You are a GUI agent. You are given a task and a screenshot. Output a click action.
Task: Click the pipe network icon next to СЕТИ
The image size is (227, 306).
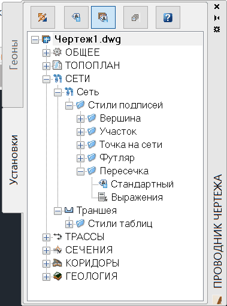coord(57,78)
